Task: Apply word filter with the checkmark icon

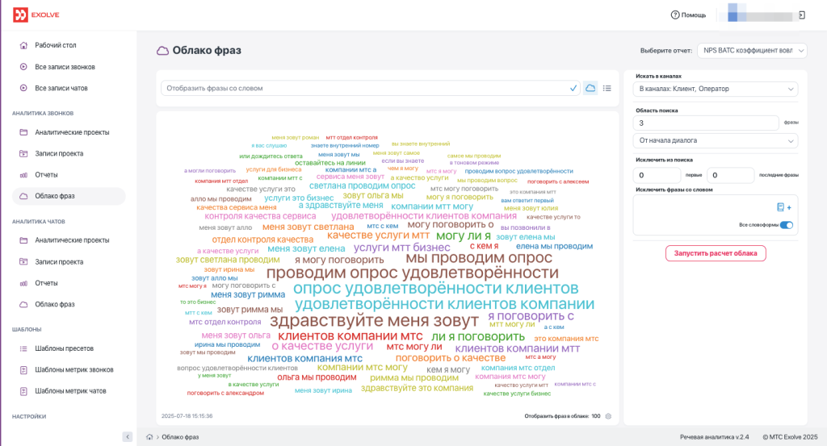Action: pos(573,89)
